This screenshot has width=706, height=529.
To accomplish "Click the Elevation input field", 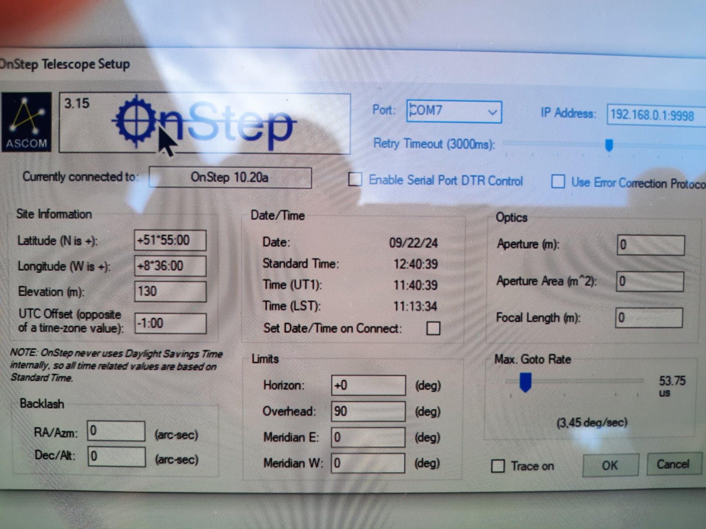I will tap(170, 291).
